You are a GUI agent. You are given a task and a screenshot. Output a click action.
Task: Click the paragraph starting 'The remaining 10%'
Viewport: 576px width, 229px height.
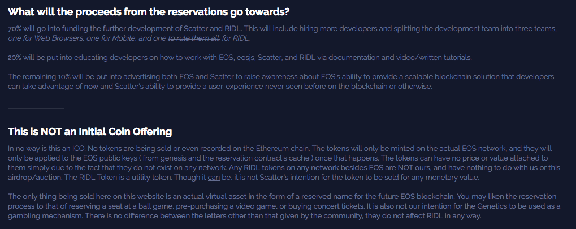tap(281, 81)
